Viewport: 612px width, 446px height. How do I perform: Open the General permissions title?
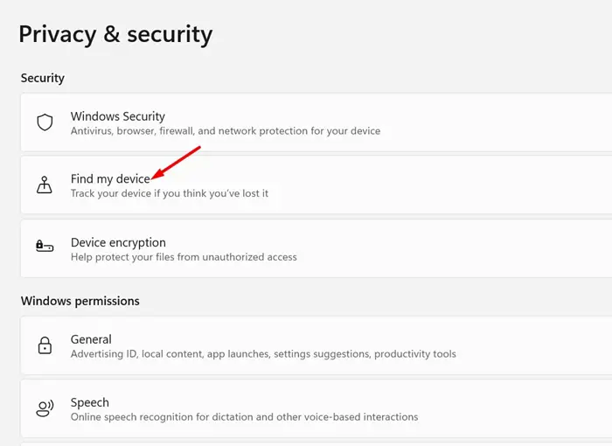tap(91, 339)
